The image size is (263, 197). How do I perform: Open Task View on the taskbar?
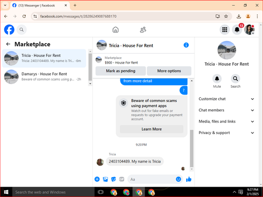pyautogui.click(x=100, y=192)
